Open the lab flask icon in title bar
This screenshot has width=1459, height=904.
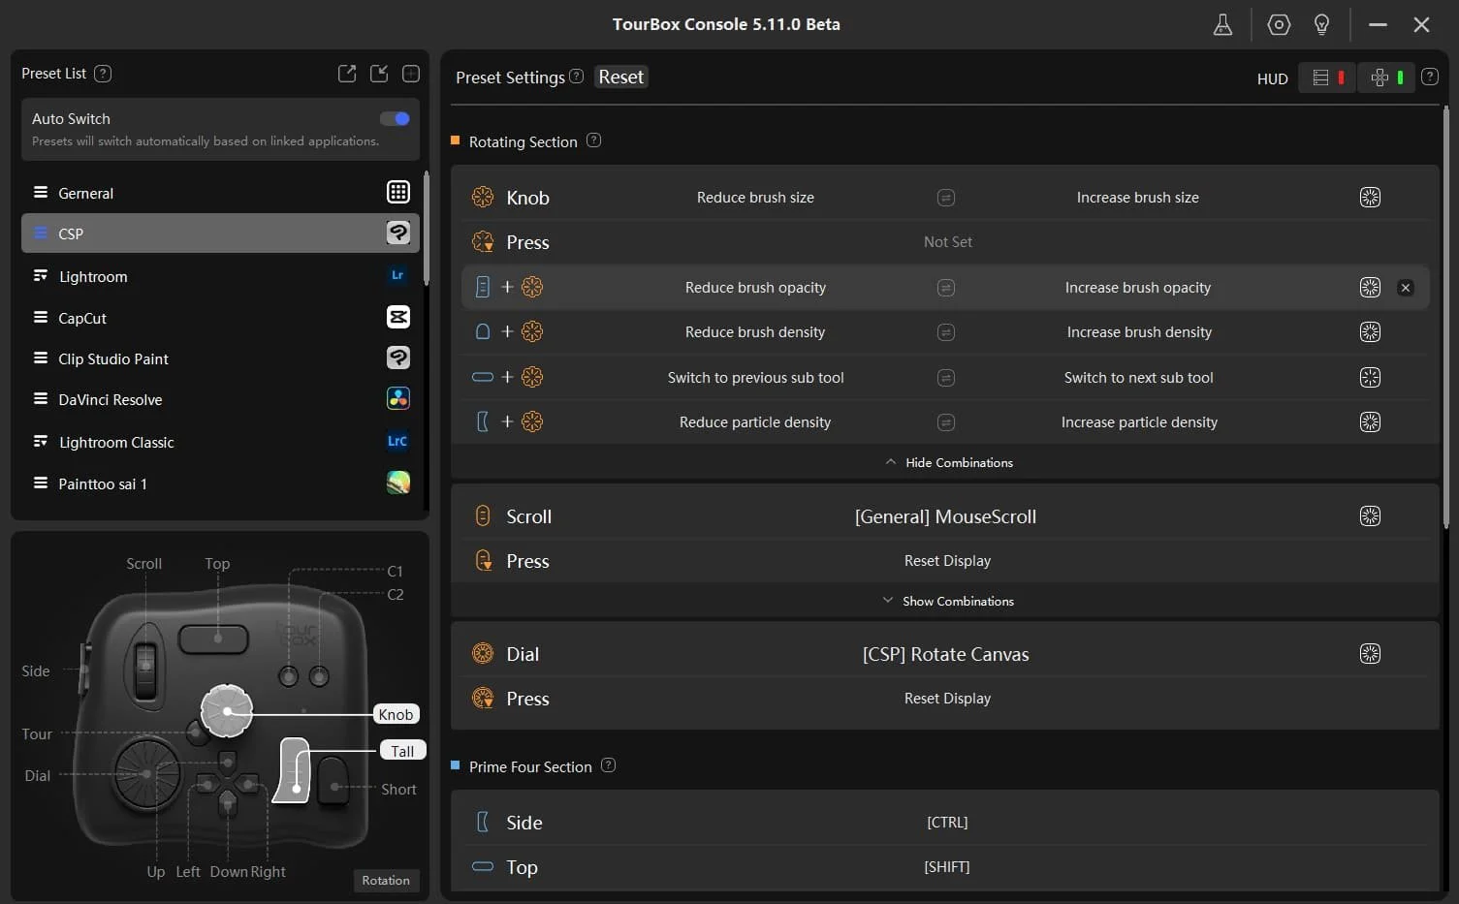click(1222, 25)
